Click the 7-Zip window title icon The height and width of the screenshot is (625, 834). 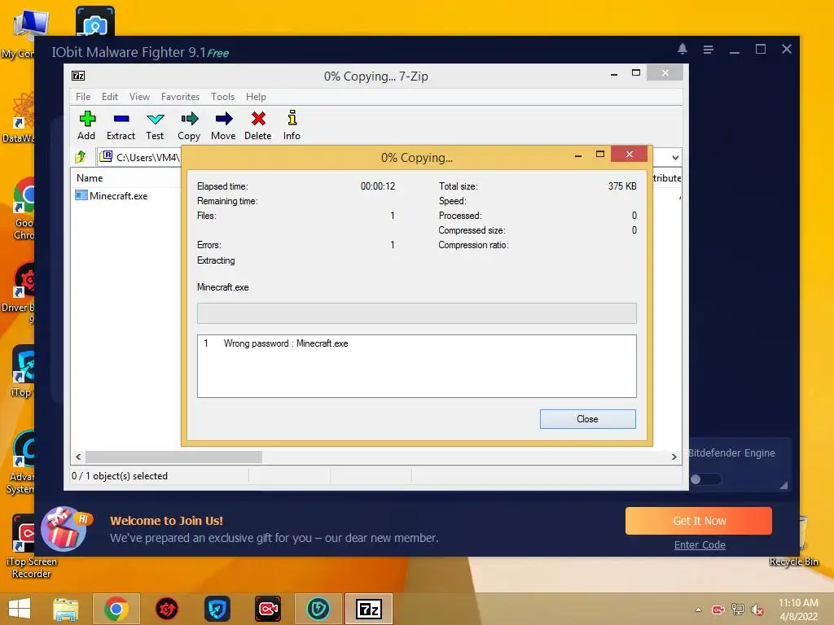click(x=78, y=76)
